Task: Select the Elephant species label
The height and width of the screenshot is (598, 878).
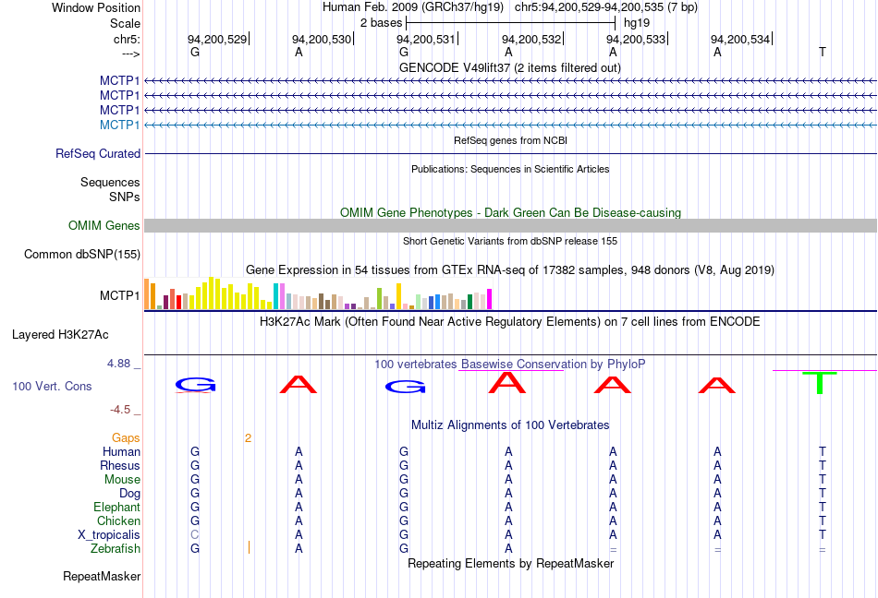Action: coord(116,507)
